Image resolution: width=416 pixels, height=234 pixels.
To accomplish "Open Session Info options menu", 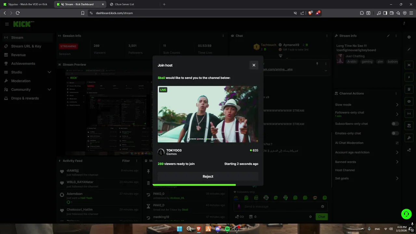I will pyautogui.click(x=223, y=36).
